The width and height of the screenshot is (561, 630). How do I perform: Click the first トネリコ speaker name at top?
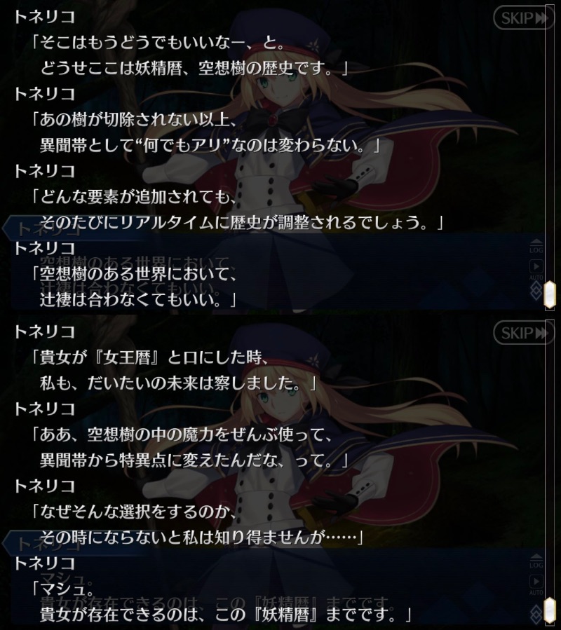click(x=45, y=17)
